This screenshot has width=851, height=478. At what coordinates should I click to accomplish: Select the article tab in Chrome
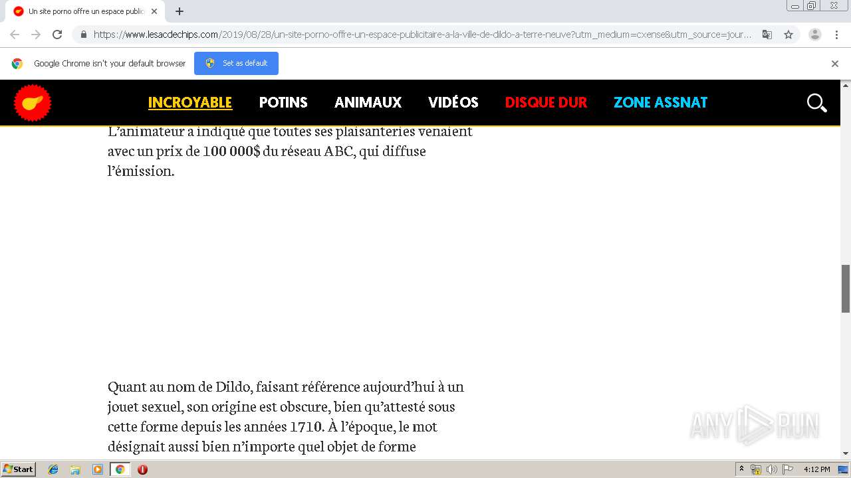tap(85, 11)
